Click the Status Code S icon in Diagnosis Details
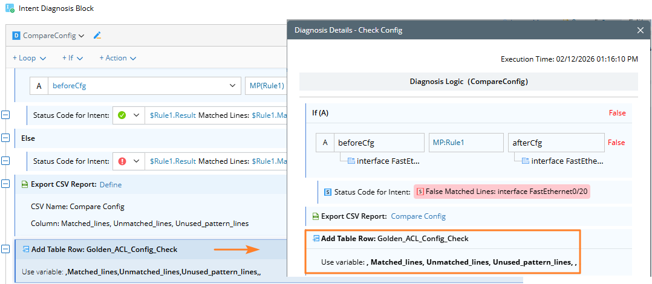The image size is (652, 284). coord(328,192)
